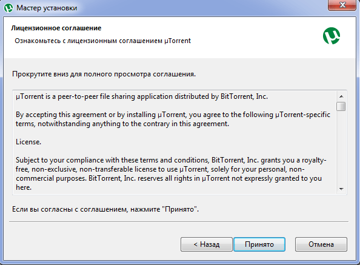Click the 'Мастер установки' window title text
Screen dimensions: 360x265
point(47,8)
